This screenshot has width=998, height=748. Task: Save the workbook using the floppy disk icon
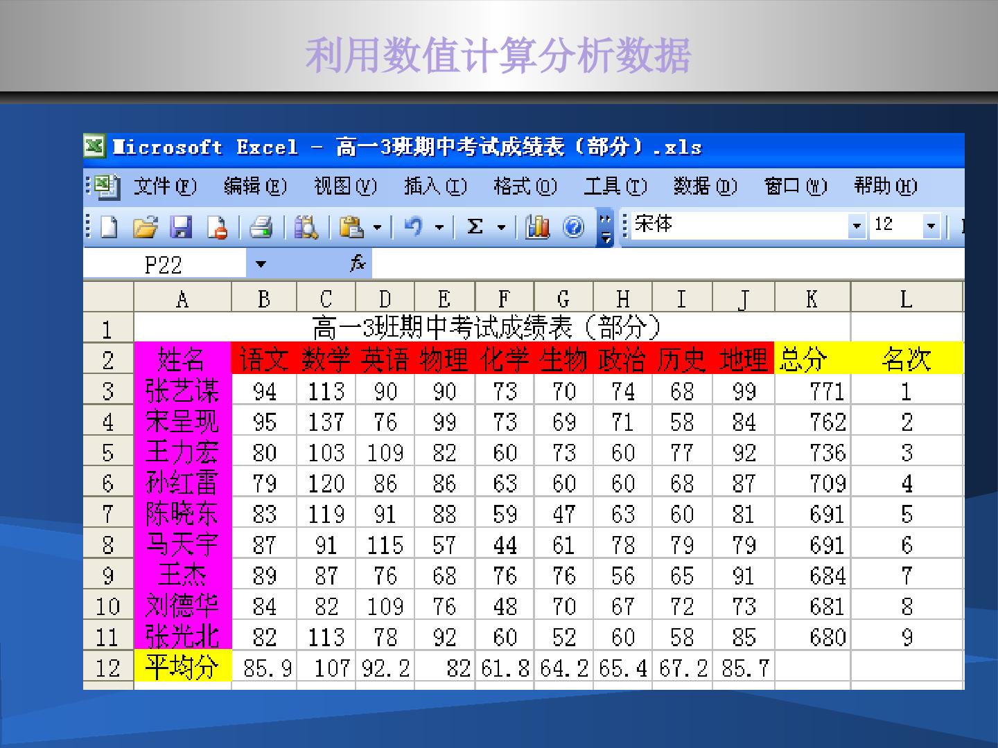182,227
